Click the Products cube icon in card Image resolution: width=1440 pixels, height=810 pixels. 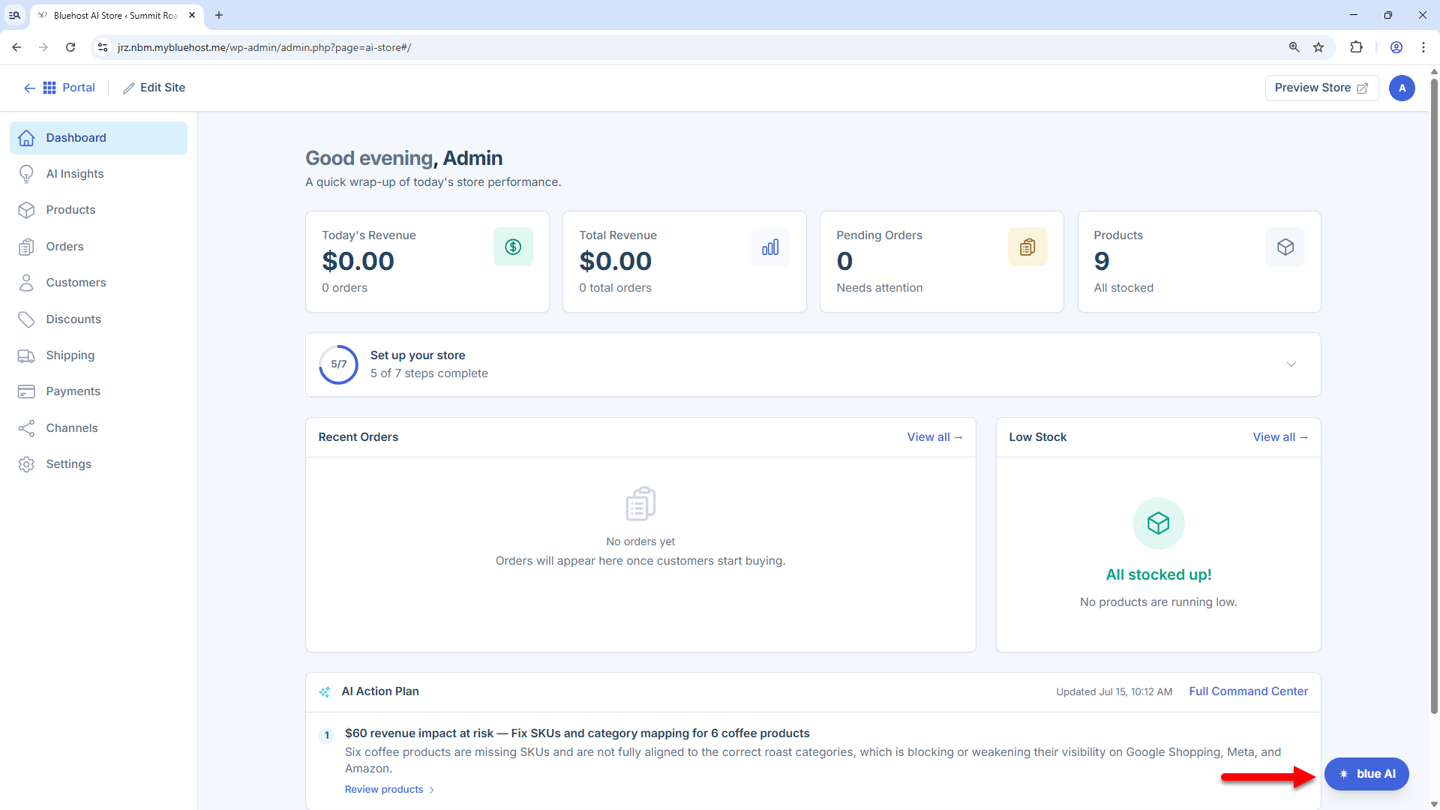[1285, 247]
